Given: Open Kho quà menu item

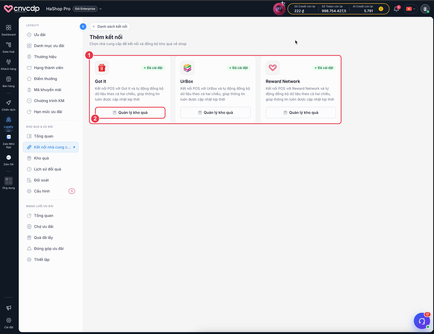Looking at the screenshot, I should point(51,158).
